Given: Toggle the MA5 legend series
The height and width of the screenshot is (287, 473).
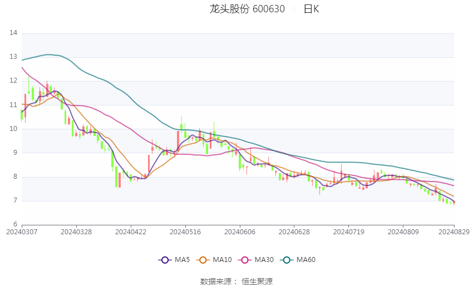Looking at the screenshot, I should click(x=174, y=260).
